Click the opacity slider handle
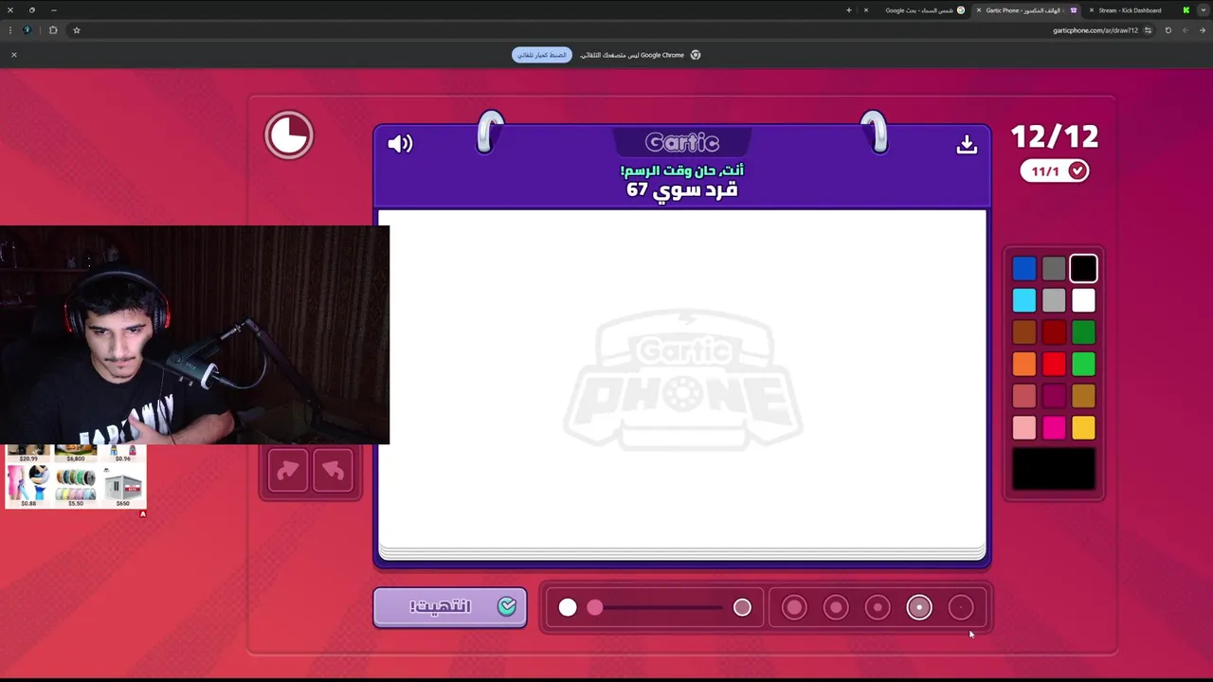 click(x=594, y=607)
